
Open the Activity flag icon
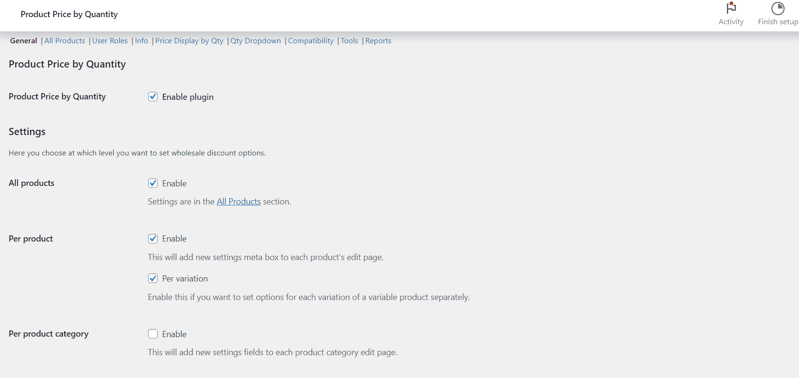click(731, 8)
